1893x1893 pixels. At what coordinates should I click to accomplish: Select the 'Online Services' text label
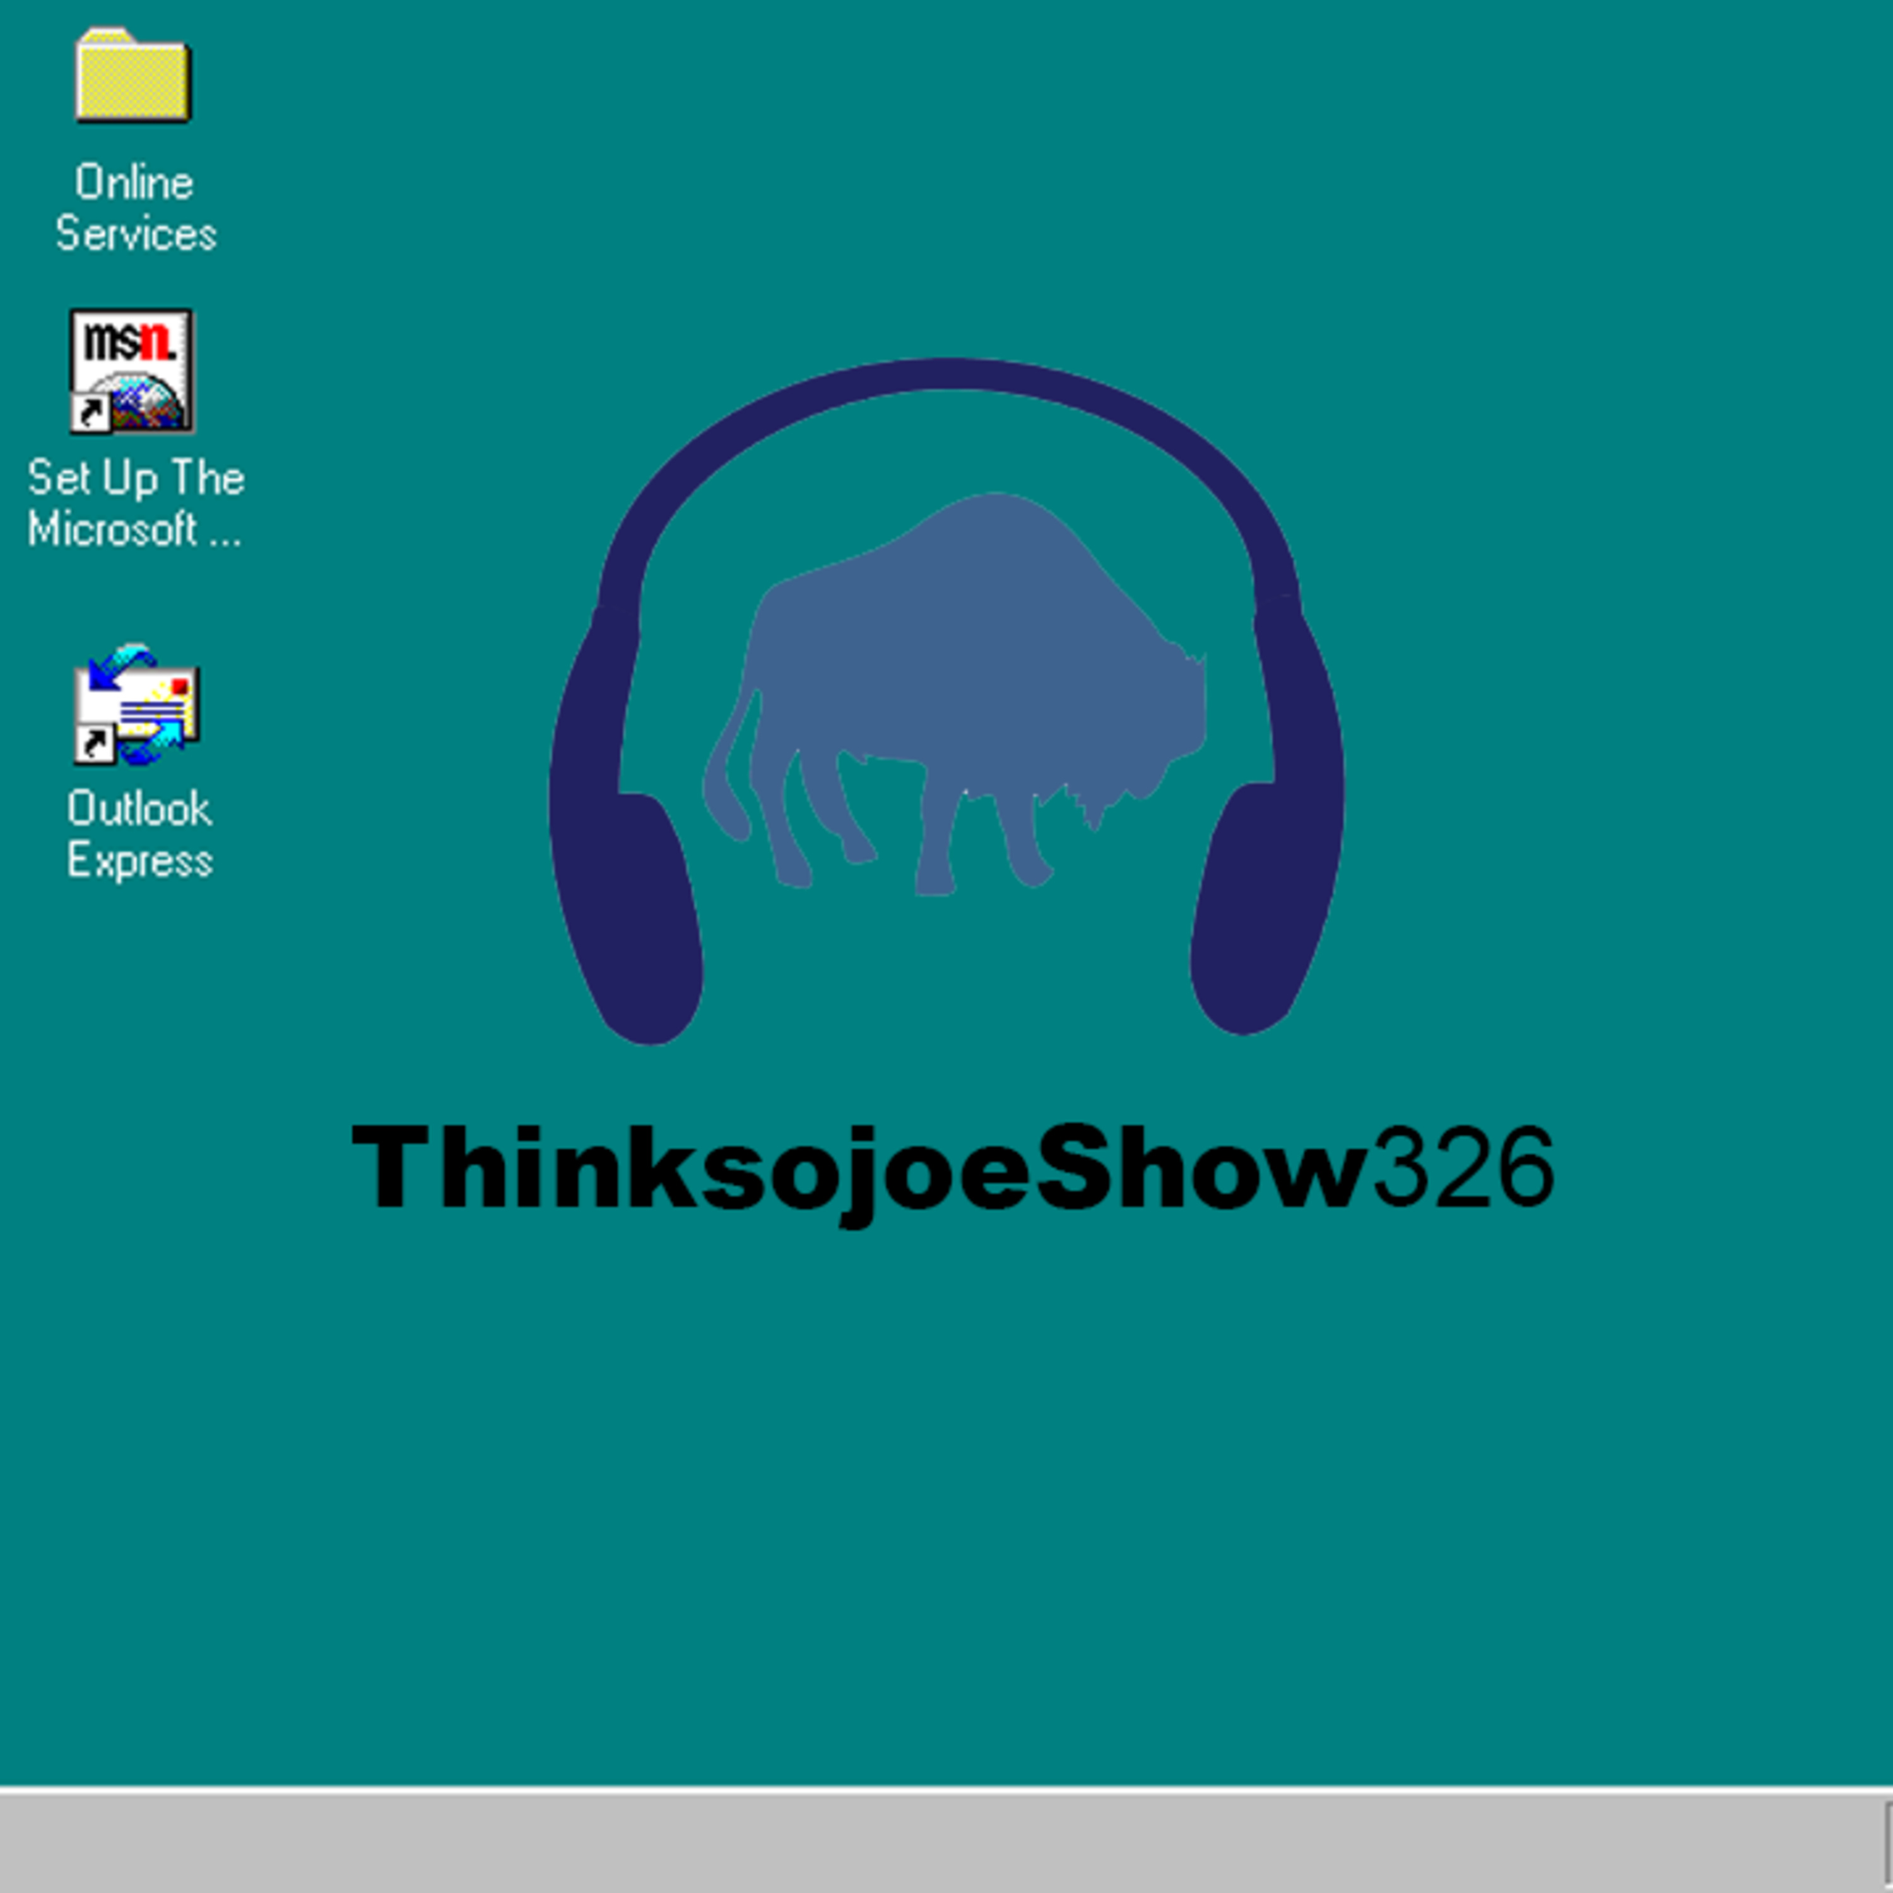135,209
